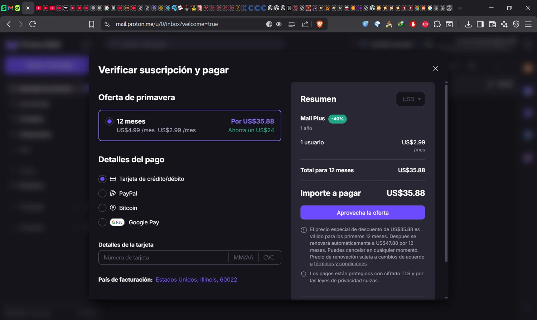Open the tower extension icon
Image resolution: width=537 pixels, height=320 pixels.
[x=389, y=24]
